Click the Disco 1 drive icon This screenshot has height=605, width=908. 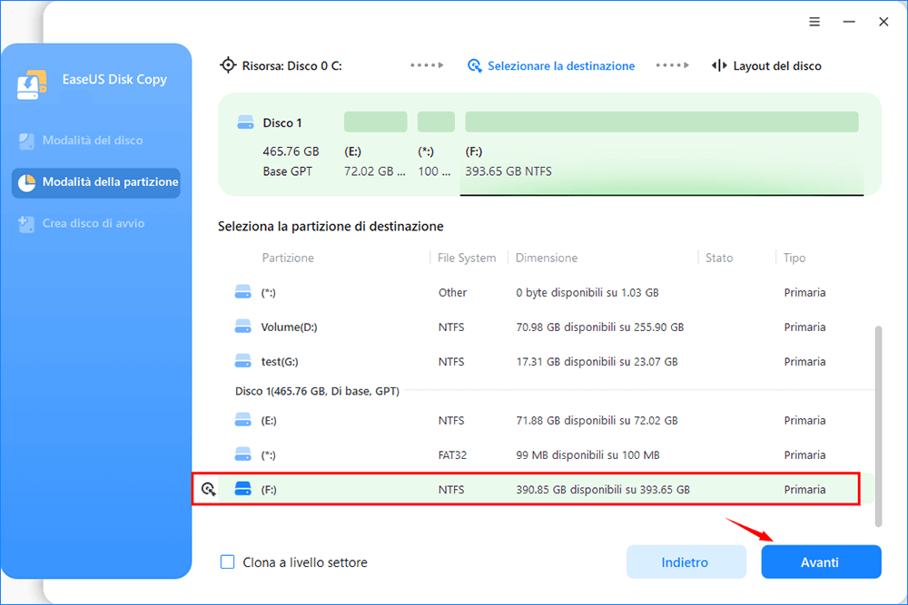pos(245,122)
